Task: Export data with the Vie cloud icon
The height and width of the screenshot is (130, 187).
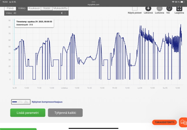Action: tap(169, 8)
